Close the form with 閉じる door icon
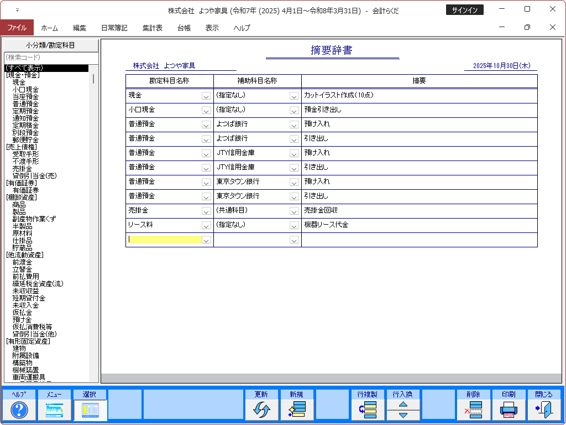This screenshot has width=566, height=425. tap(544, 410)
